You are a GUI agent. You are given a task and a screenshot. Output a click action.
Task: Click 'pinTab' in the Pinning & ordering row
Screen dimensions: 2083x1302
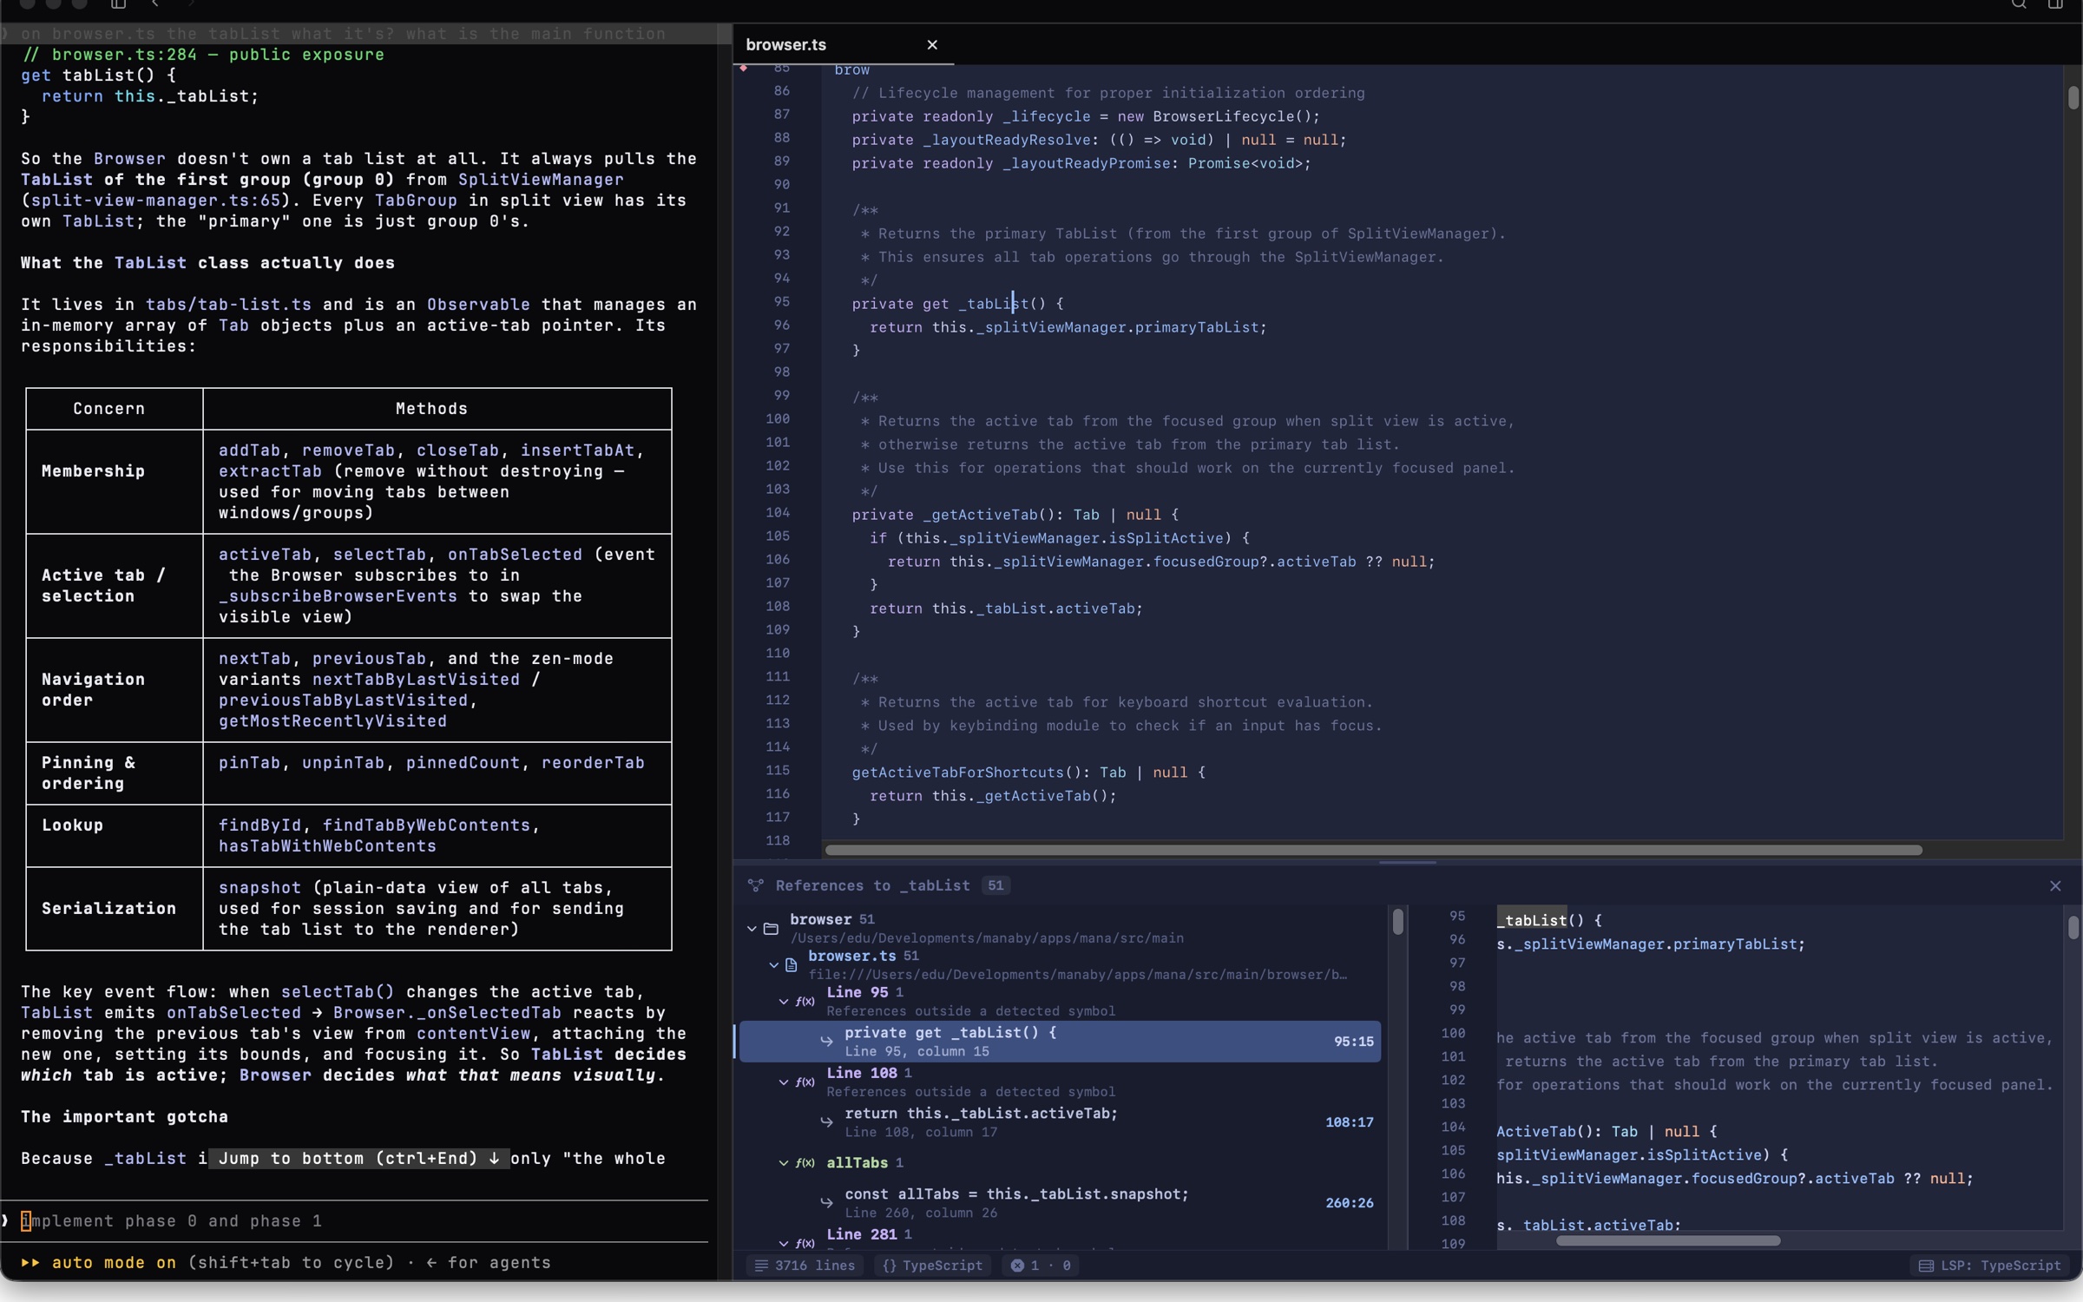coord(249,763)
